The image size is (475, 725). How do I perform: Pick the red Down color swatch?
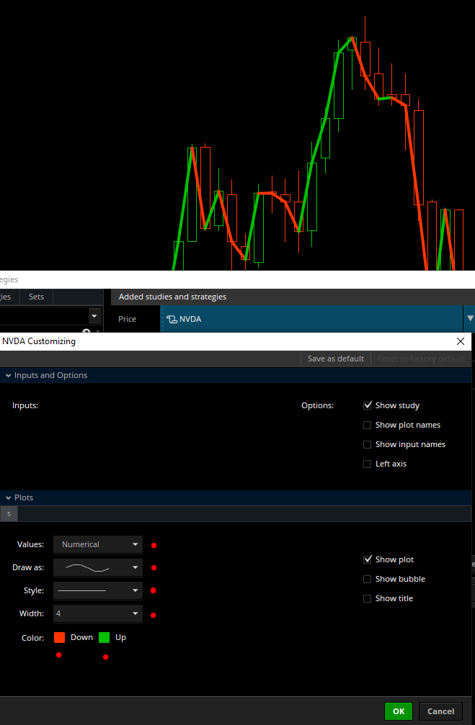59,637
